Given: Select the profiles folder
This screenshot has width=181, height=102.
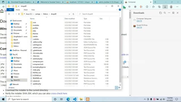Looking at the screenshot, I should point(35,28).
